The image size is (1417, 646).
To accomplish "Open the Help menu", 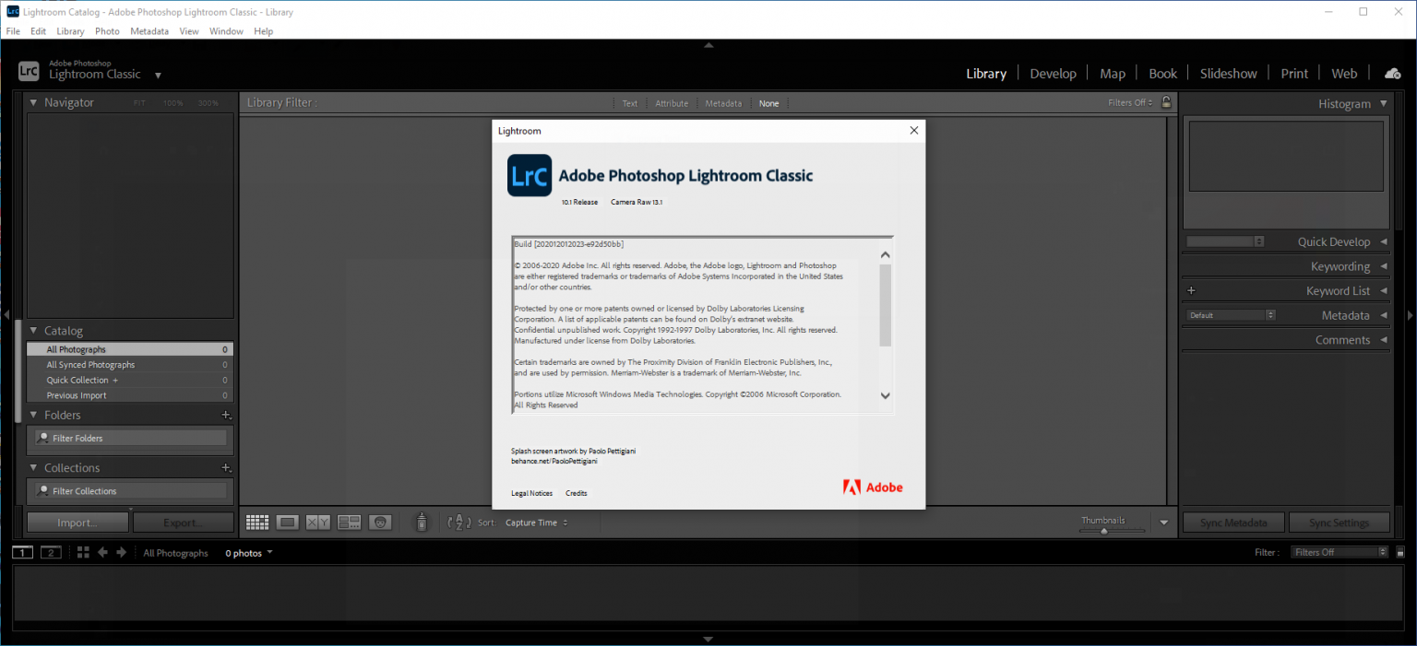I will [263, 31].
